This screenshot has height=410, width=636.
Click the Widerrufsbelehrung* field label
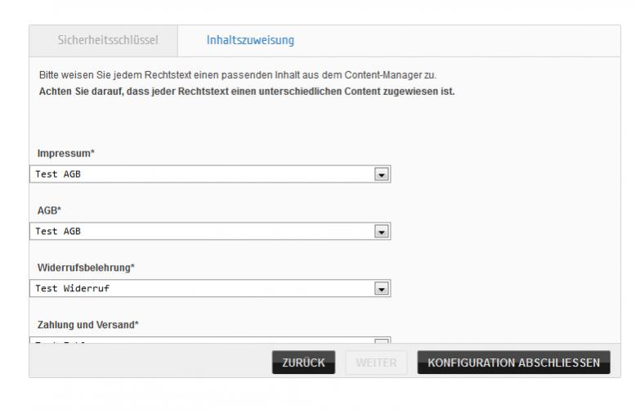click(86, 268)
